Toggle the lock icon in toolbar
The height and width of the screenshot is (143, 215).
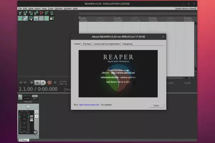[x=52, y=18]
